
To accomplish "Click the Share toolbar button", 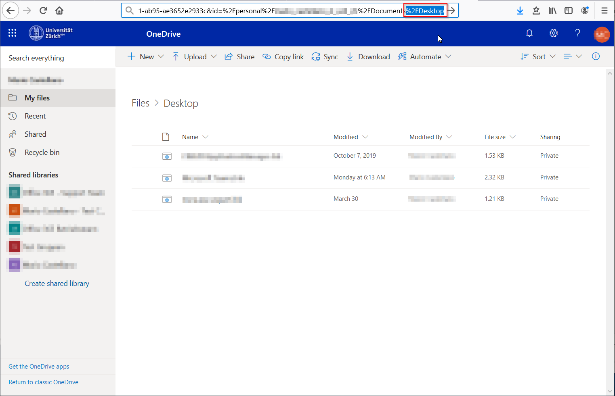I will (x=239, y=57).
